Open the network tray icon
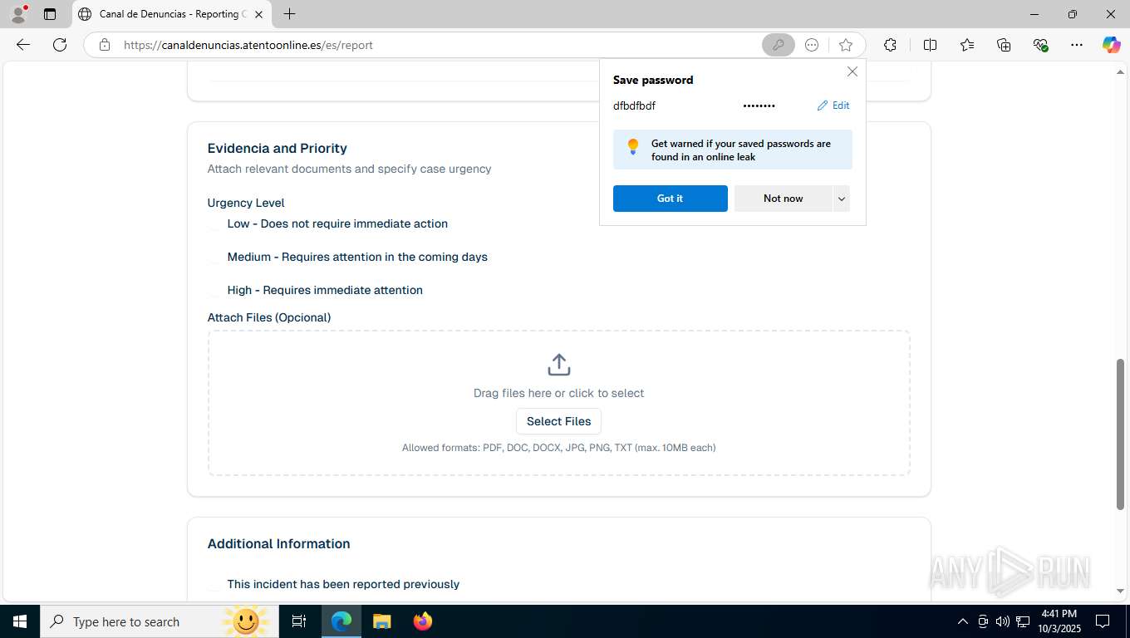 point(1023,621)
